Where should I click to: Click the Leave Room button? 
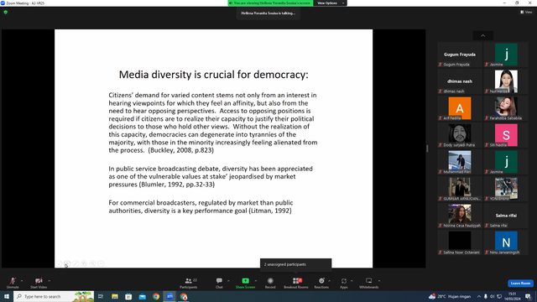[520, 284]
